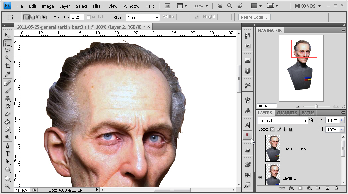Open the Swatches panel grid icon
The width and height of the screenshot is (348, 194).
click(247, 175)
